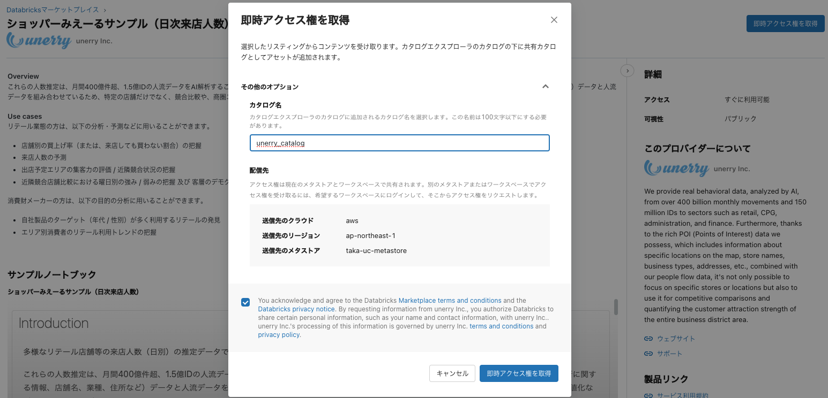The height and width of the screenshot is (398, 828).
Task: Open unerry Inc. privacy policy link
Action: click(279, 335)
